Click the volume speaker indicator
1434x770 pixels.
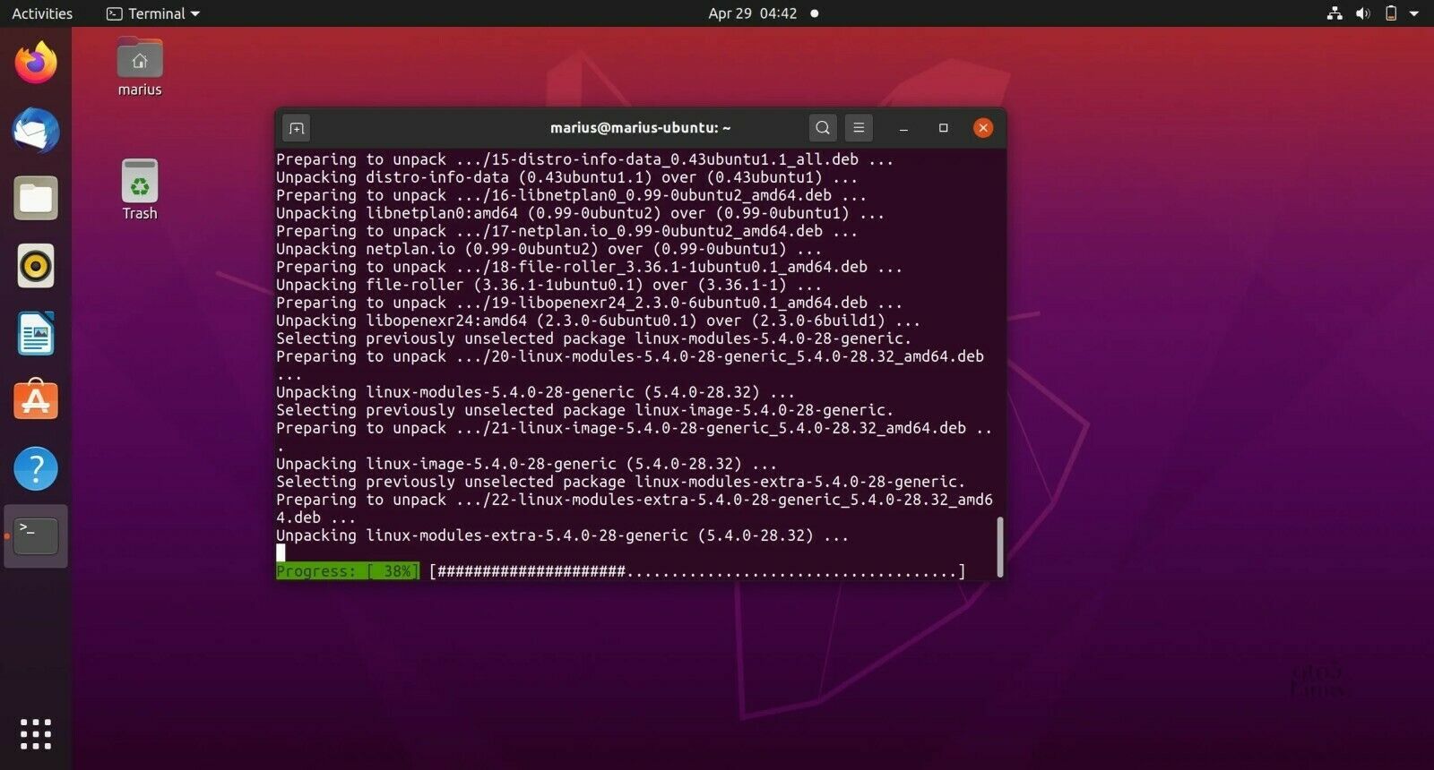[x=1363, y=13]
